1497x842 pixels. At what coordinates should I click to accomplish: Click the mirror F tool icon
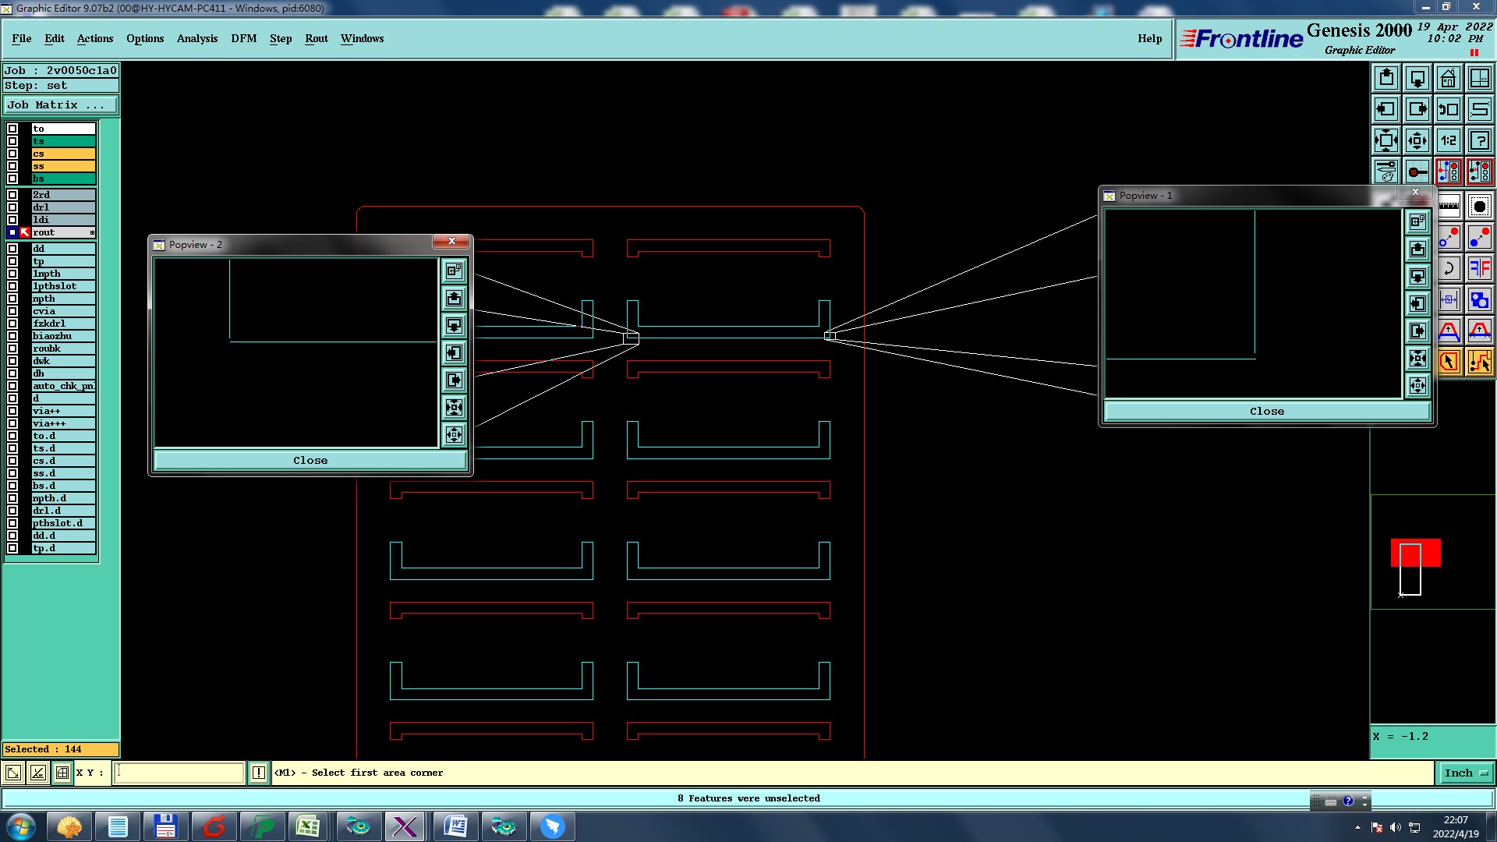1479,269
